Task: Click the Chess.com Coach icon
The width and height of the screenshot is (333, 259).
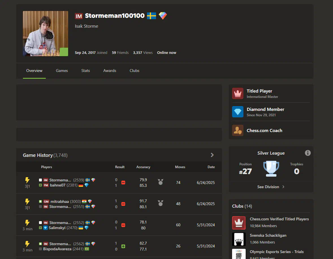Action: (238, 130)
